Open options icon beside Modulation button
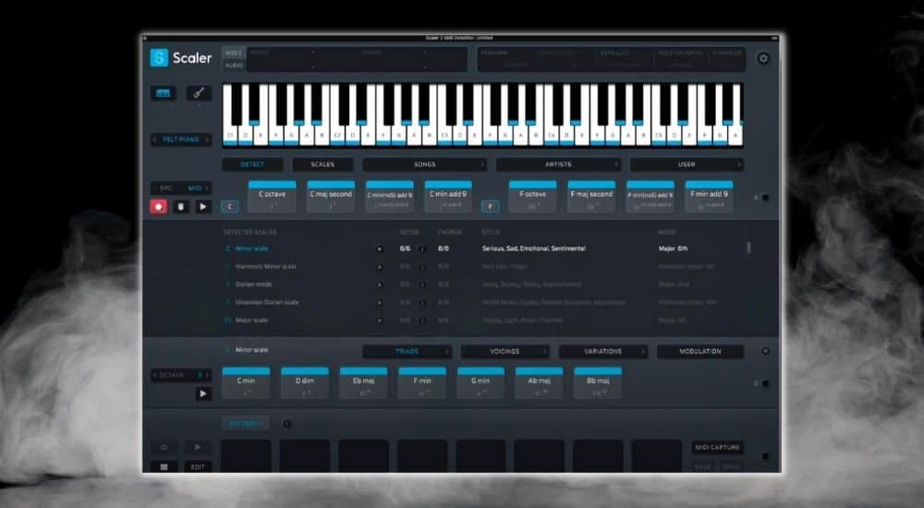This screenshot has width=924, height=508. tap(765, 351)
